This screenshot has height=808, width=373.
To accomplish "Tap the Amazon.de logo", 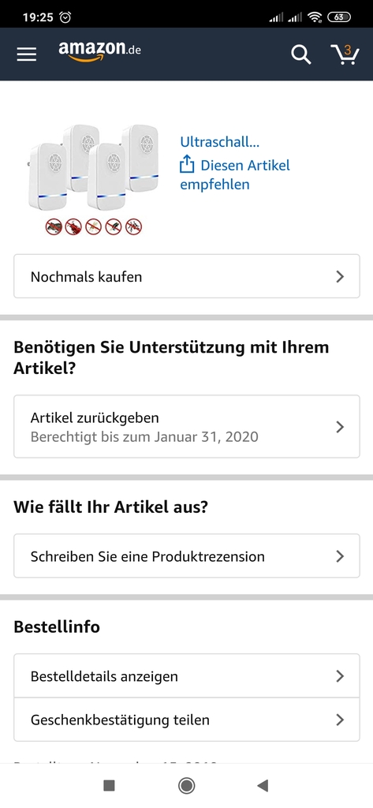I will click(99, 51).
